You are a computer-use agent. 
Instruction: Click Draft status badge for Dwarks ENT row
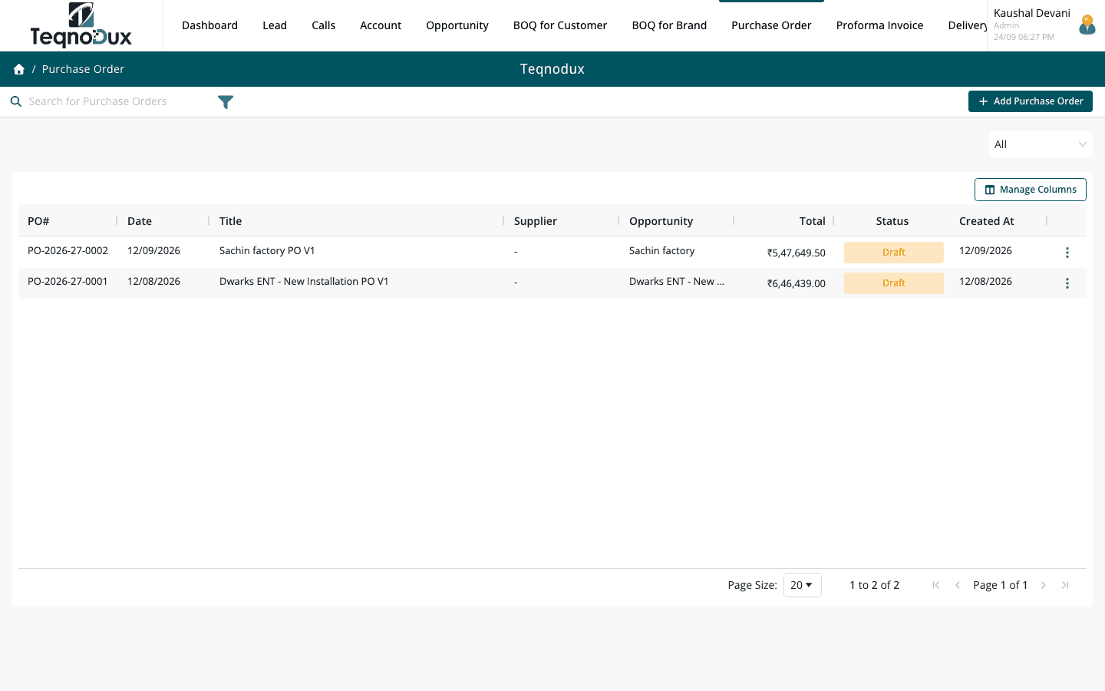point(894,283)
